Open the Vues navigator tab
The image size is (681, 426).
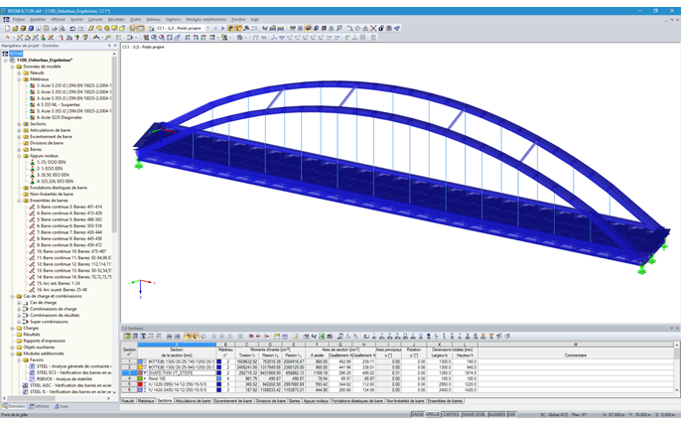pyautogui.click(x=62, y=406)
